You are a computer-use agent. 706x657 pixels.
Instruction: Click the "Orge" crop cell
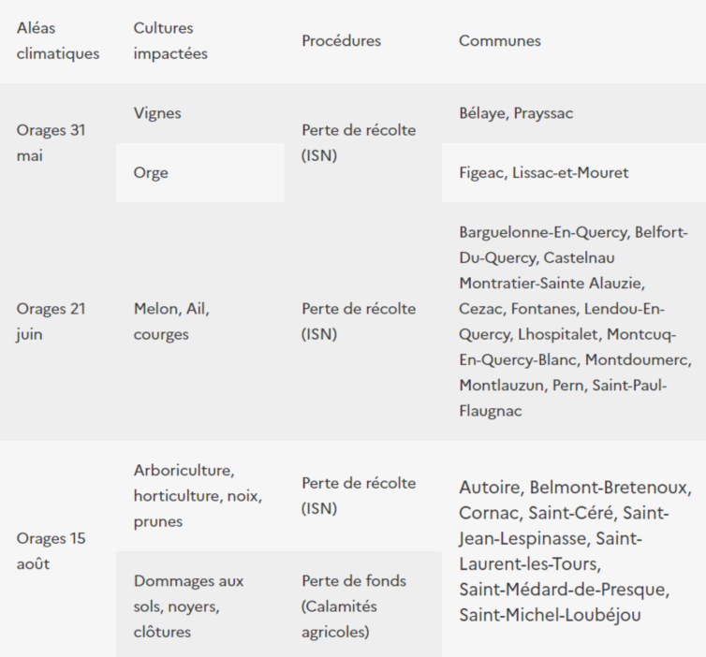click(x=151, y=173)
